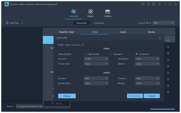Select the High Quality radio button

85,54
